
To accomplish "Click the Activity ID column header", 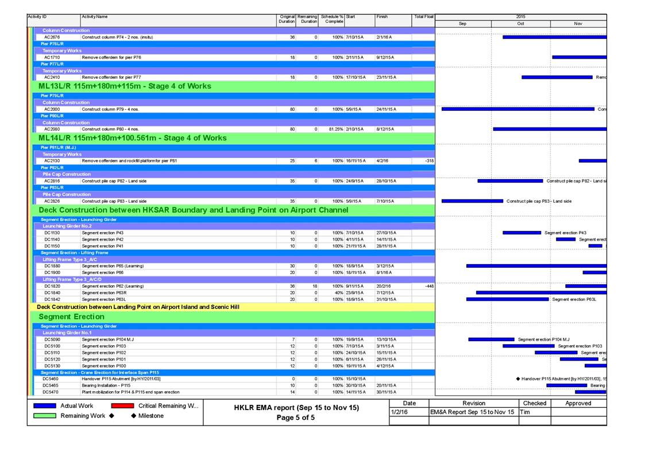I will (53, 21).
